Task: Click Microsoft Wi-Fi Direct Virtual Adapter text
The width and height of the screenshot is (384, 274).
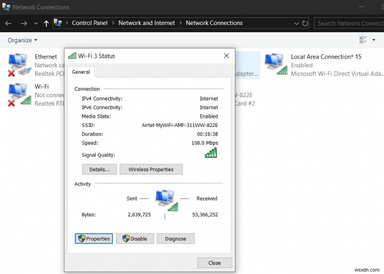Action: (x=337, y=74)
